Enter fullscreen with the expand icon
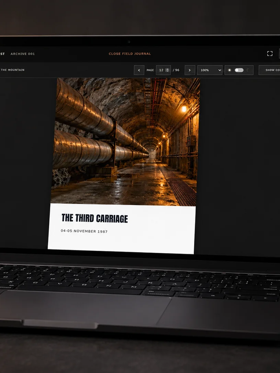Viewport: 280px width, 373px height. pos(270,54)
